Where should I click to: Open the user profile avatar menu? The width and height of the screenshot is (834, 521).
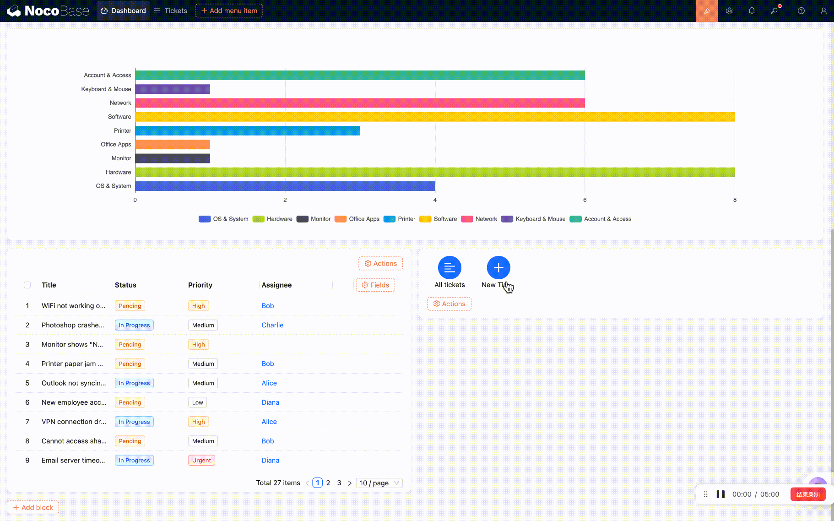click(x=824, y=11)
